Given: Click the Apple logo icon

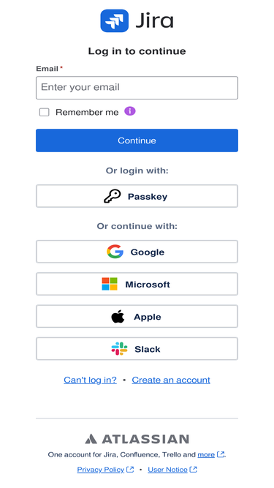Looking at the screenshot, I should coord(118,317).
